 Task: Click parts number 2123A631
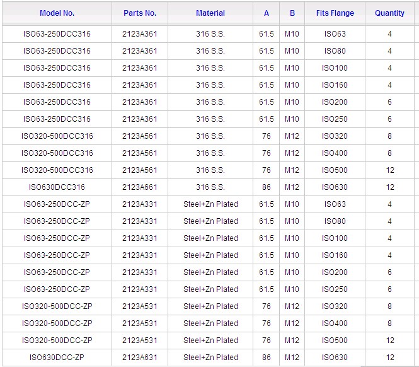coord(140,358)
